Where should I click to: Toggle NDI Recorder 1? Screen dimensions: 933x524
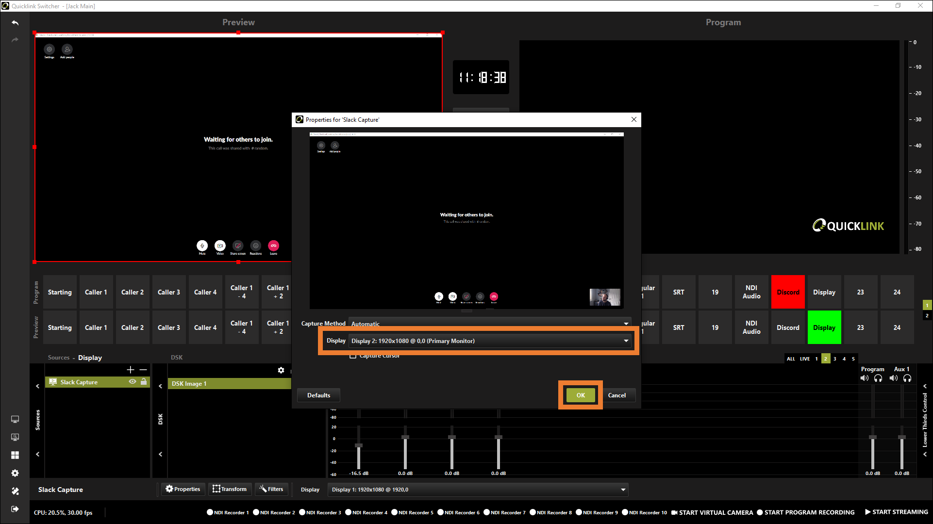coord(210,512)
